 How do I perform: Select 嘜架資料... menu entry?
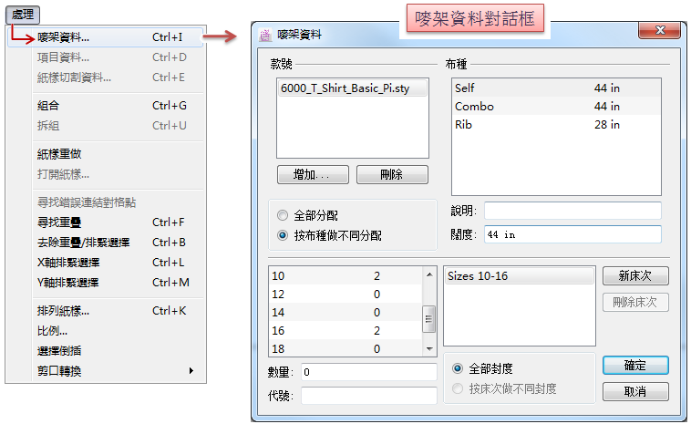point(106,37)
